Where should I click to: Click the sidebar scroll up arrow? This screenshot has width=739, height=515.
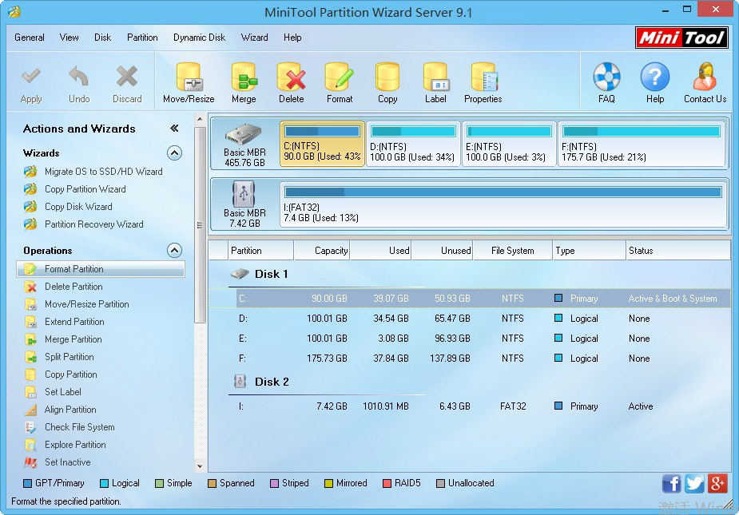[200, 119]
